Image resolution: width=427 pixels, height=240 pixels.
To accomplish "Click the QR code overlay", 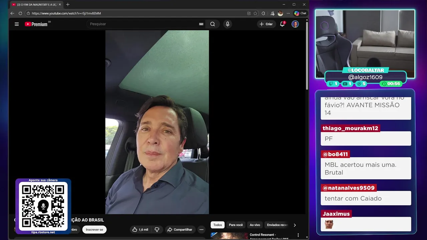I will (43, 206).
